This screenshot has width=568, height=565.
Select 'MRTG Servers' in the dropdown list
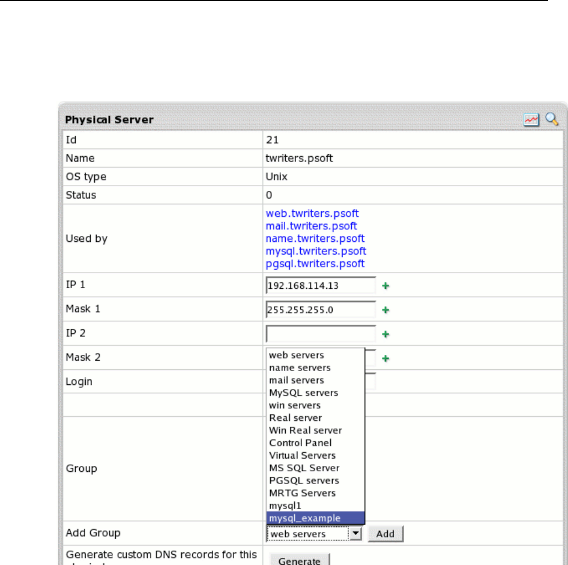(x=315, y=494)
